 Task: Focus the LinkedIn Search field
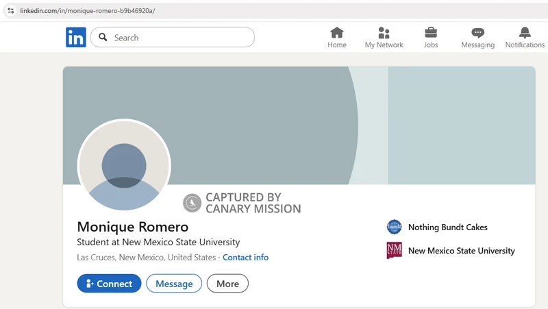(x=178, y=38)
